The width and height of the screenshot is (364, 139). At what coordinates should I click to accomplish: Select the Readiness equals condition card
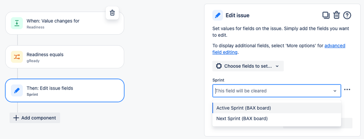click(x=65, y=57)
